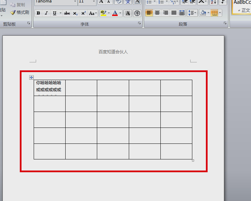Screen dimensions: 251x201
Task: Toggle strikethrough formatting
Action: (67, 13)
